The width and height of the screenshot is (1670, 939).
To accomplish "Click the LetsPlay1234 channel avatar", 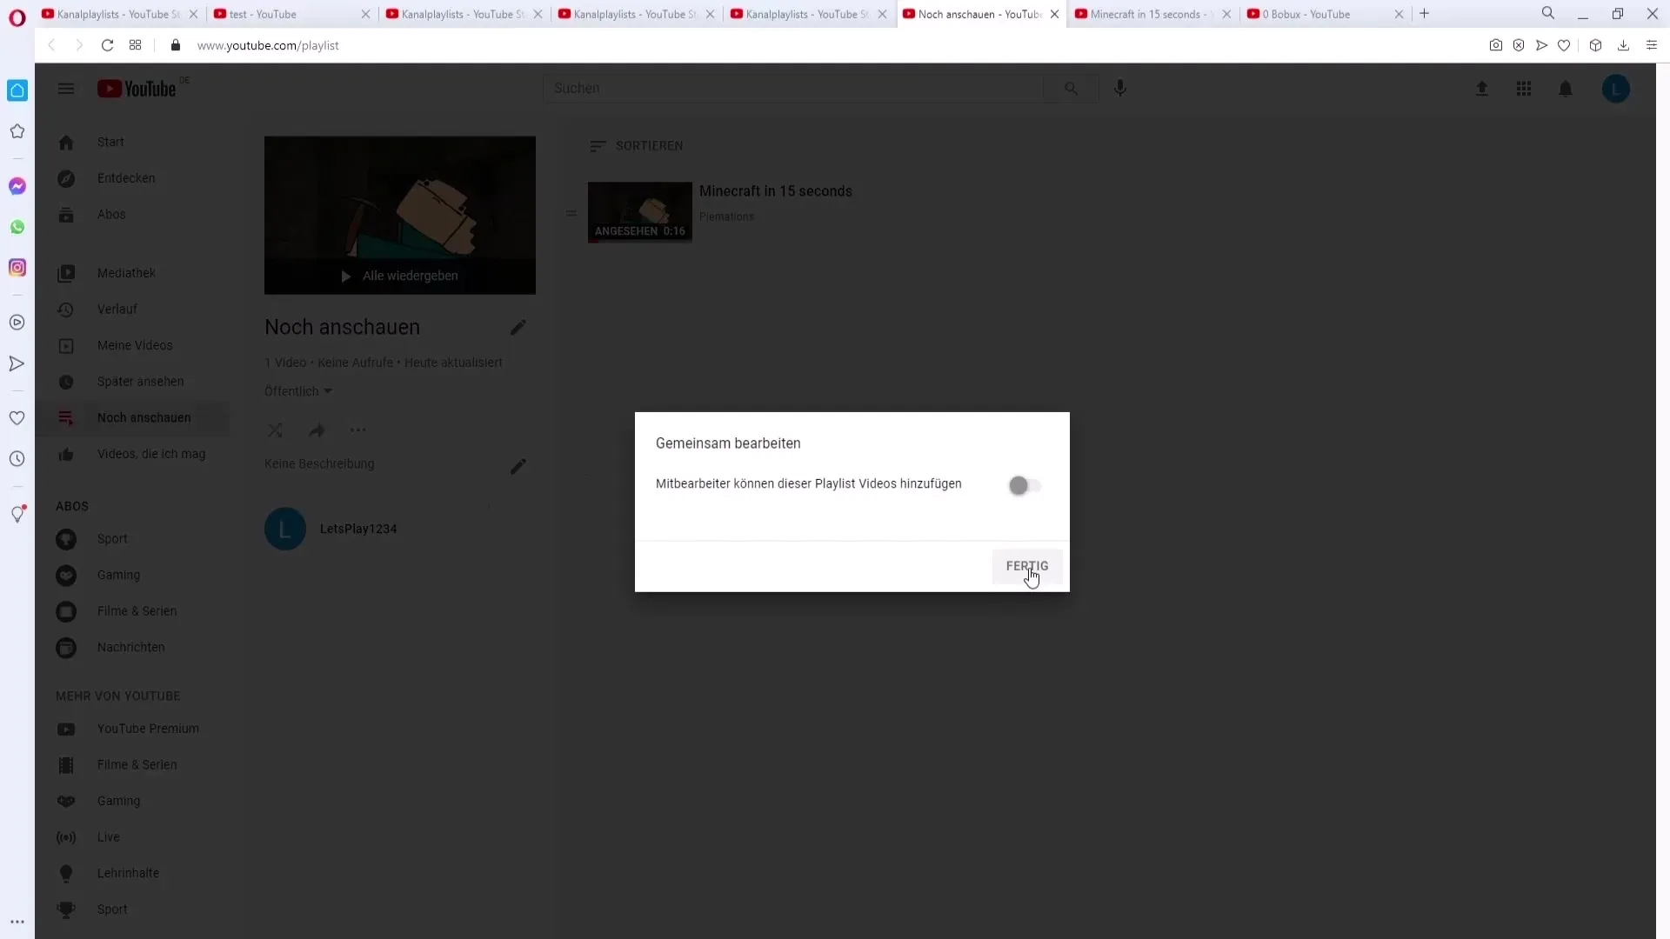I will pyautogui.click(x=284, y=529).
